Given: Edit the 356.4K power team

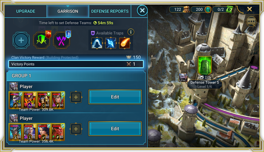Looking at the screenshot, I should 115,129.
